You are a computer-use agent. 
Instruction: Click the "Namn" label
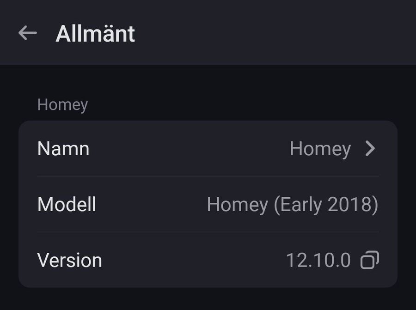click(x=63, y=149)
